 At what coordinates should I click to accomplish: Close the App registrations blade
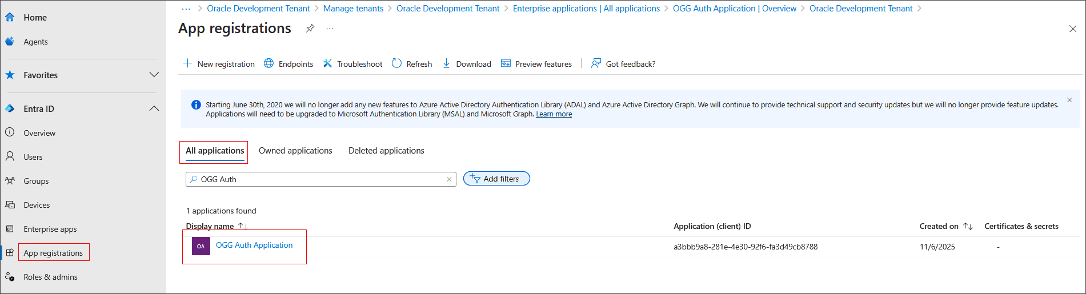click(1073, 29)
